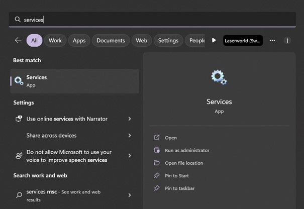304x209 pixels.
Task: Open the Laserworld account button
Action: (x=243, y=40)
